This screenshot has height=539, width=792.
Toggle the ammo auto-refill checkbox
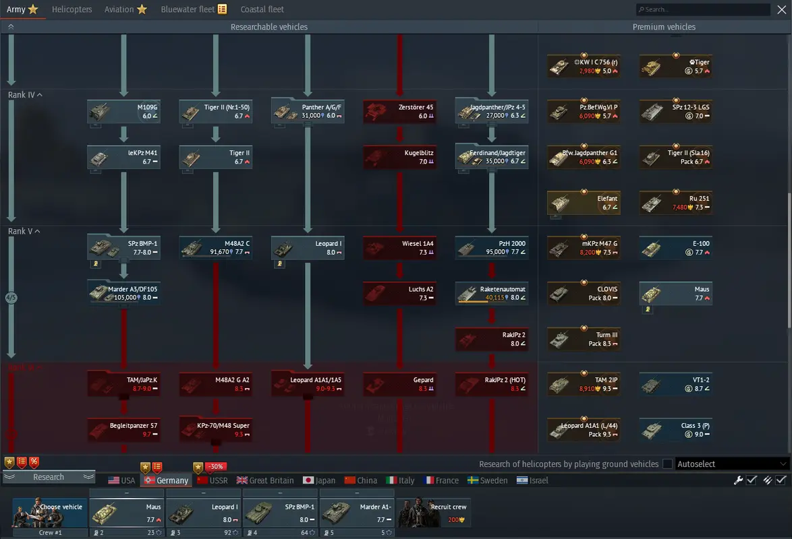781,480
